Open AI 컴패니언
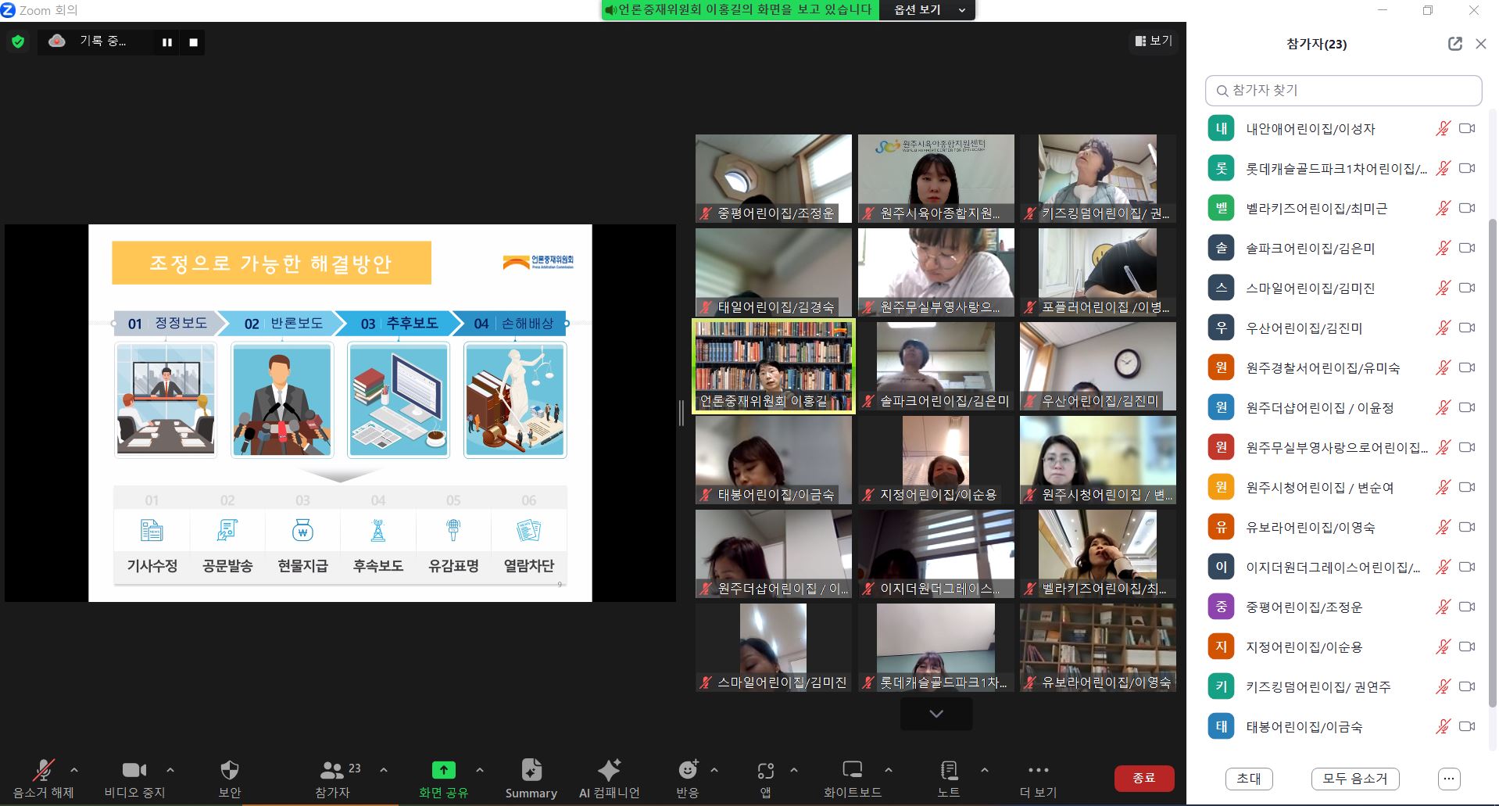Screen dimensions: 1499x806 [x=609, y=779]
